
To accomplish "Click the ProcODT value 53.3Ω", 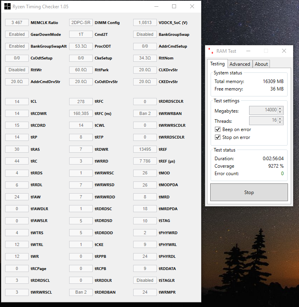I will (x=81, y=46).
